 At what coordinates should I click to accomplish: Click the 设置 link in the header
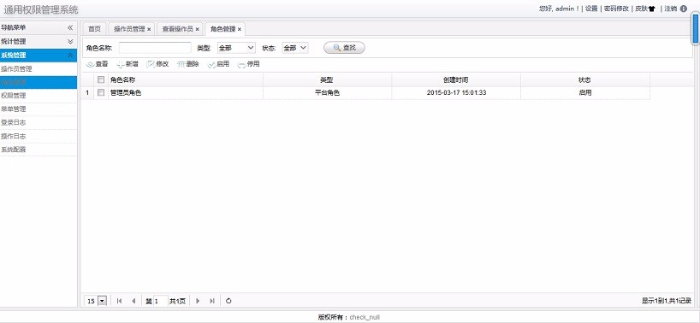pyautogui.click(x=591, y=9)
